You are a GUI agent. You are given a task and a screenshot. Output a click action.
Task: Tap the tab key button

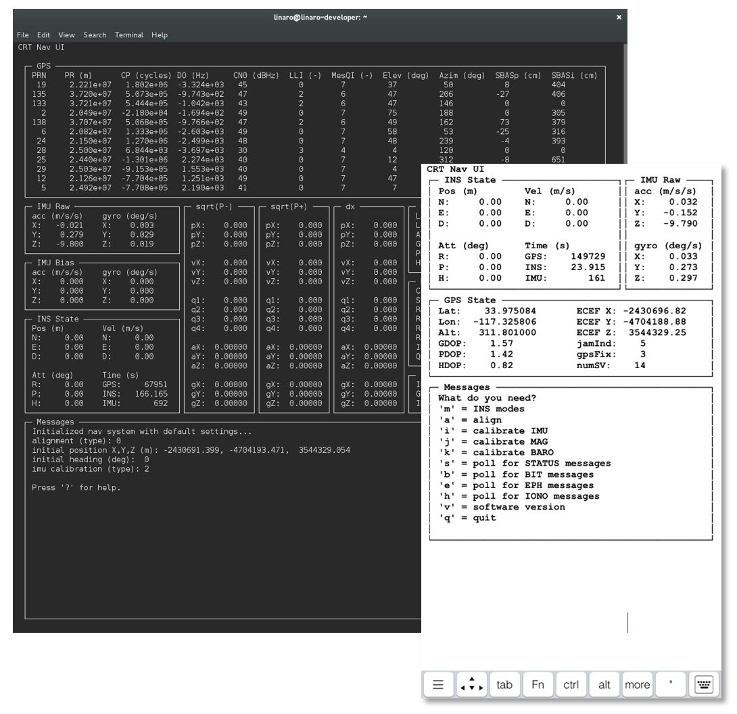click(504, 684)
